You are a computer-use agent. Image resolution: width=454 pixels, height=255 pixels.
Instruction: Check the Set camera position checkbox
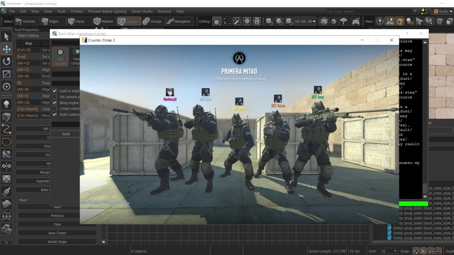pos(55,97)
